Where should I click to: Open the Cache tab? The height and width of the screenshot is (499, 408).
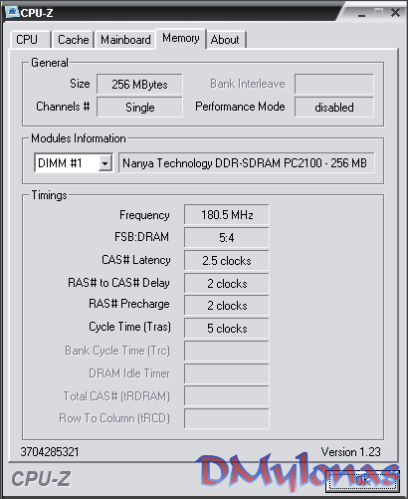point(74,40)
